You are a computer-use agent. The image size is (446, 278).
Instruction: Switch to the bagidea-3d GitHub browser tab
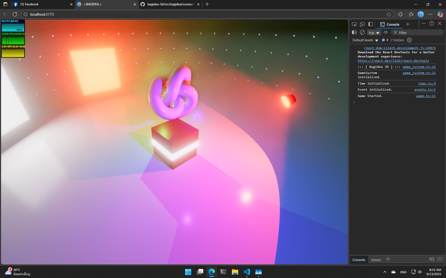tap(170, 4)
